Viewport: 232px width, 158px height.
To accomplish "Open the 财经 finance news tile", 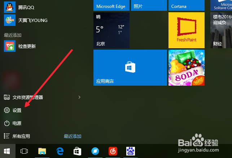I will [221, 30].
